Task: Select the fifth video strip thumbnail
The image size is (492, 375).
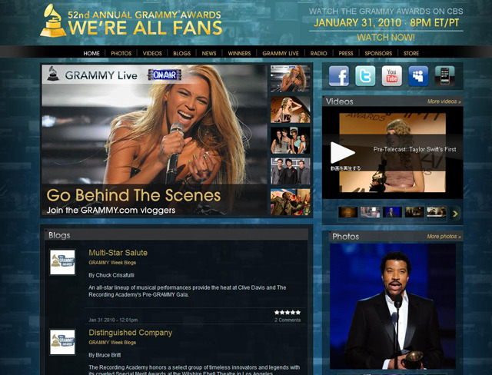Action: (x=437, y=212)
